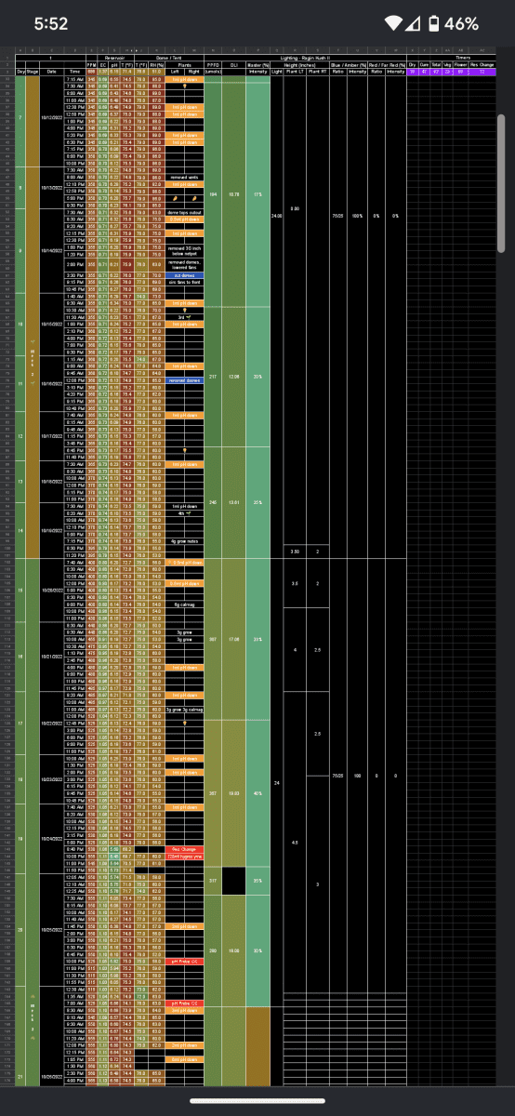Select the 'Blue / Amber (%)' column header
The height and width of the screenshot is (1116, 515).
click(x=349, y=64)
